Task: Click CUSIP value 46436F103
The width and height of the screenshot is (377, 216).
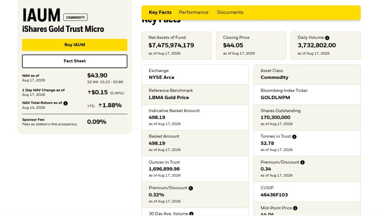Action: (274, 195)
